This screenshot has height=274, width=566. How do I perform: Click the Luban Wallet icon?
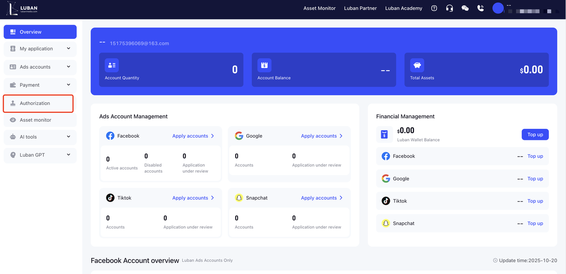[384, 135]
